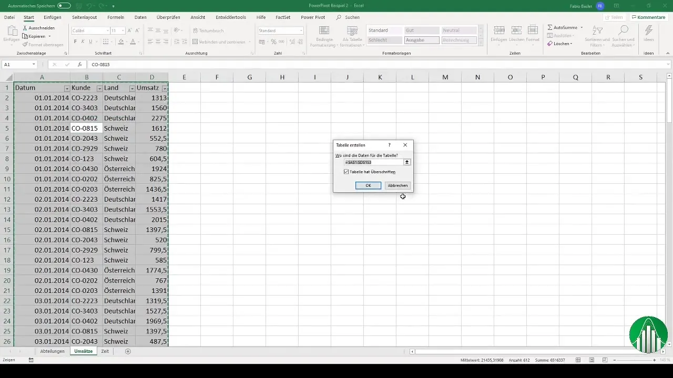Close the Tabelle erstellen dialog
The width and height of the screenshot is (673, 378).
point(405,145)
